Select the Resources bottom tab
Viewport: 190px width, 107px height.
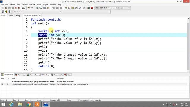20,75
